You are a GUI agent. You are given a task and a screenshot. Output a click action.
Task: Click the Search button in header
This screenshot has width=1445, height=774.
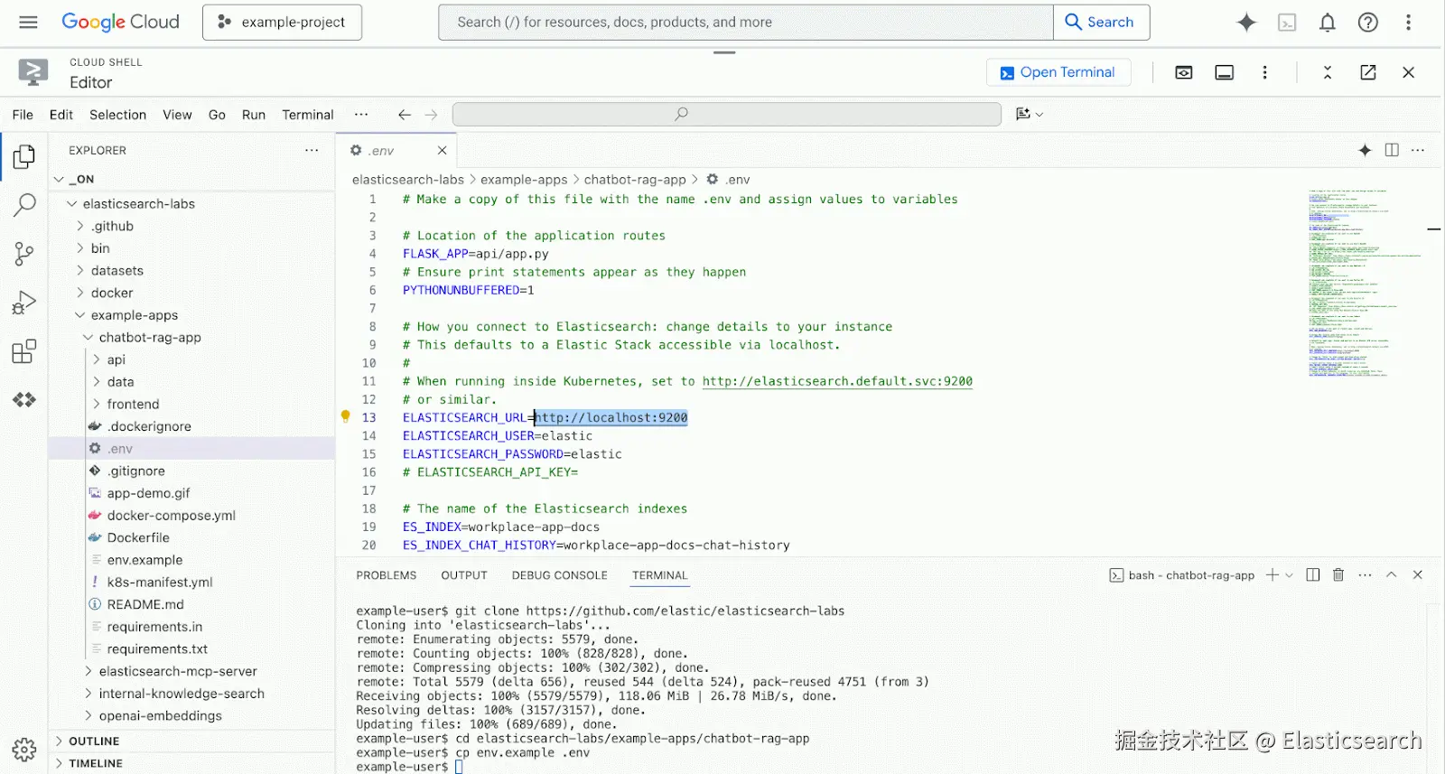coord(1101,23)
